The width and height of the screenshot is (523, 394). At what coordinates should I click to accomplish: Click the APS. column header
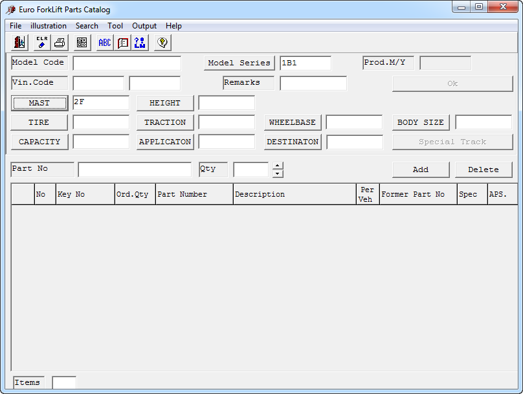click(x=503, y=194)
